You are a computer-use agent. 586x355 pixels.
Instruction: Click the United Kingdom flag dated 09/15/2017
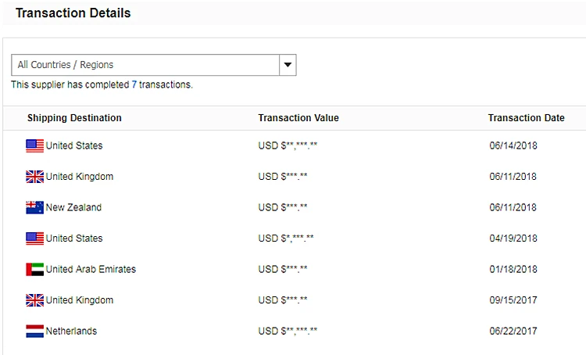[x=34, y=300]
